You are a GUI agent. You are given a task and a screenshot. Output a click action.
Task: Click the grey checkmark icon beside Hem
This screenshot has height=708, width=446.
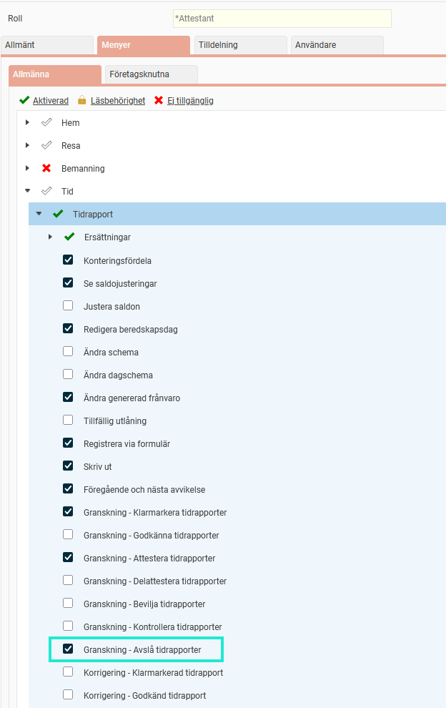click(x=46, y=123)
